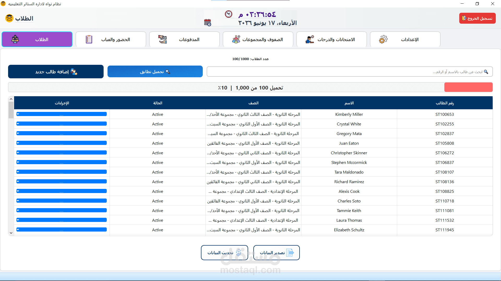Open actions dropdown for Kimberly Miller
Screen dimensions: 501x281
tap(62, 114)
